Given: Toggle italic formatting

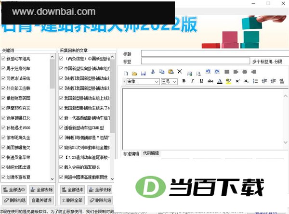Looking at the screenshot, I should point(192,81).
